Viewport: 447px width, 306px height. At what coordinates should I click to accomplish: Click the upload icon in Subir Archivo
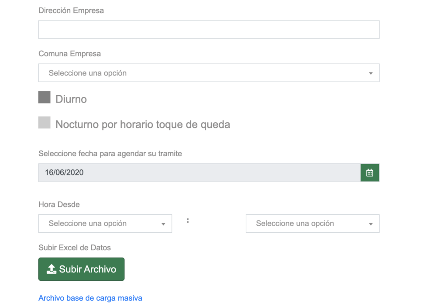pyautogui.click(x=52, y=269)
